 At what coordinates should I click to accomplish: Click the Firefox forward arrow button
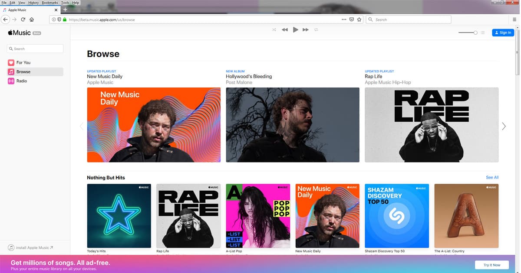tap(14, 19)
